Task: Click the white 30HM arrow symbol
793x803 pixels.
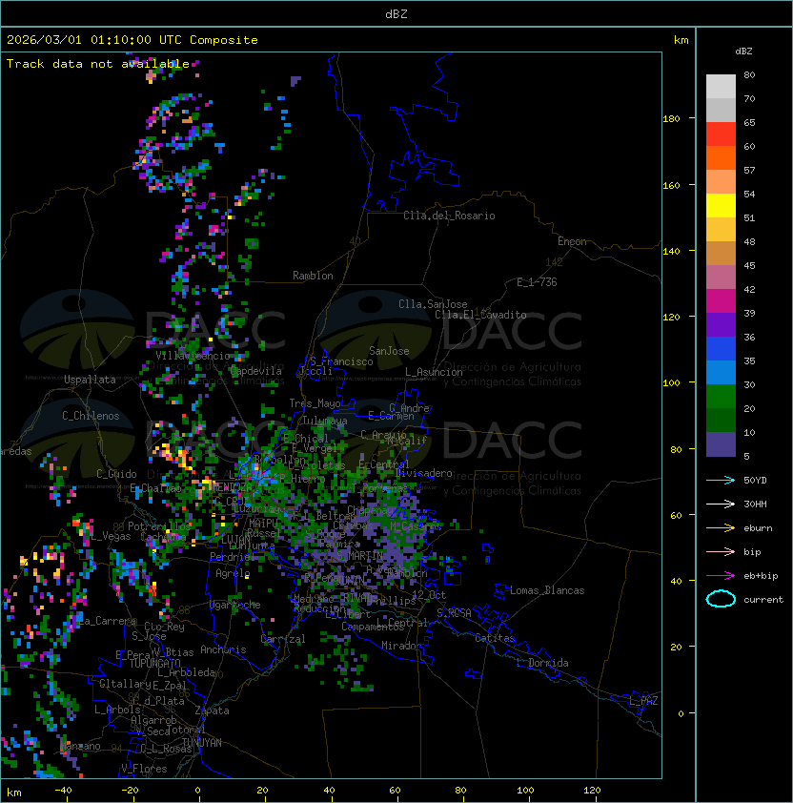Action: pyautogui.click(x=721, y=504)
